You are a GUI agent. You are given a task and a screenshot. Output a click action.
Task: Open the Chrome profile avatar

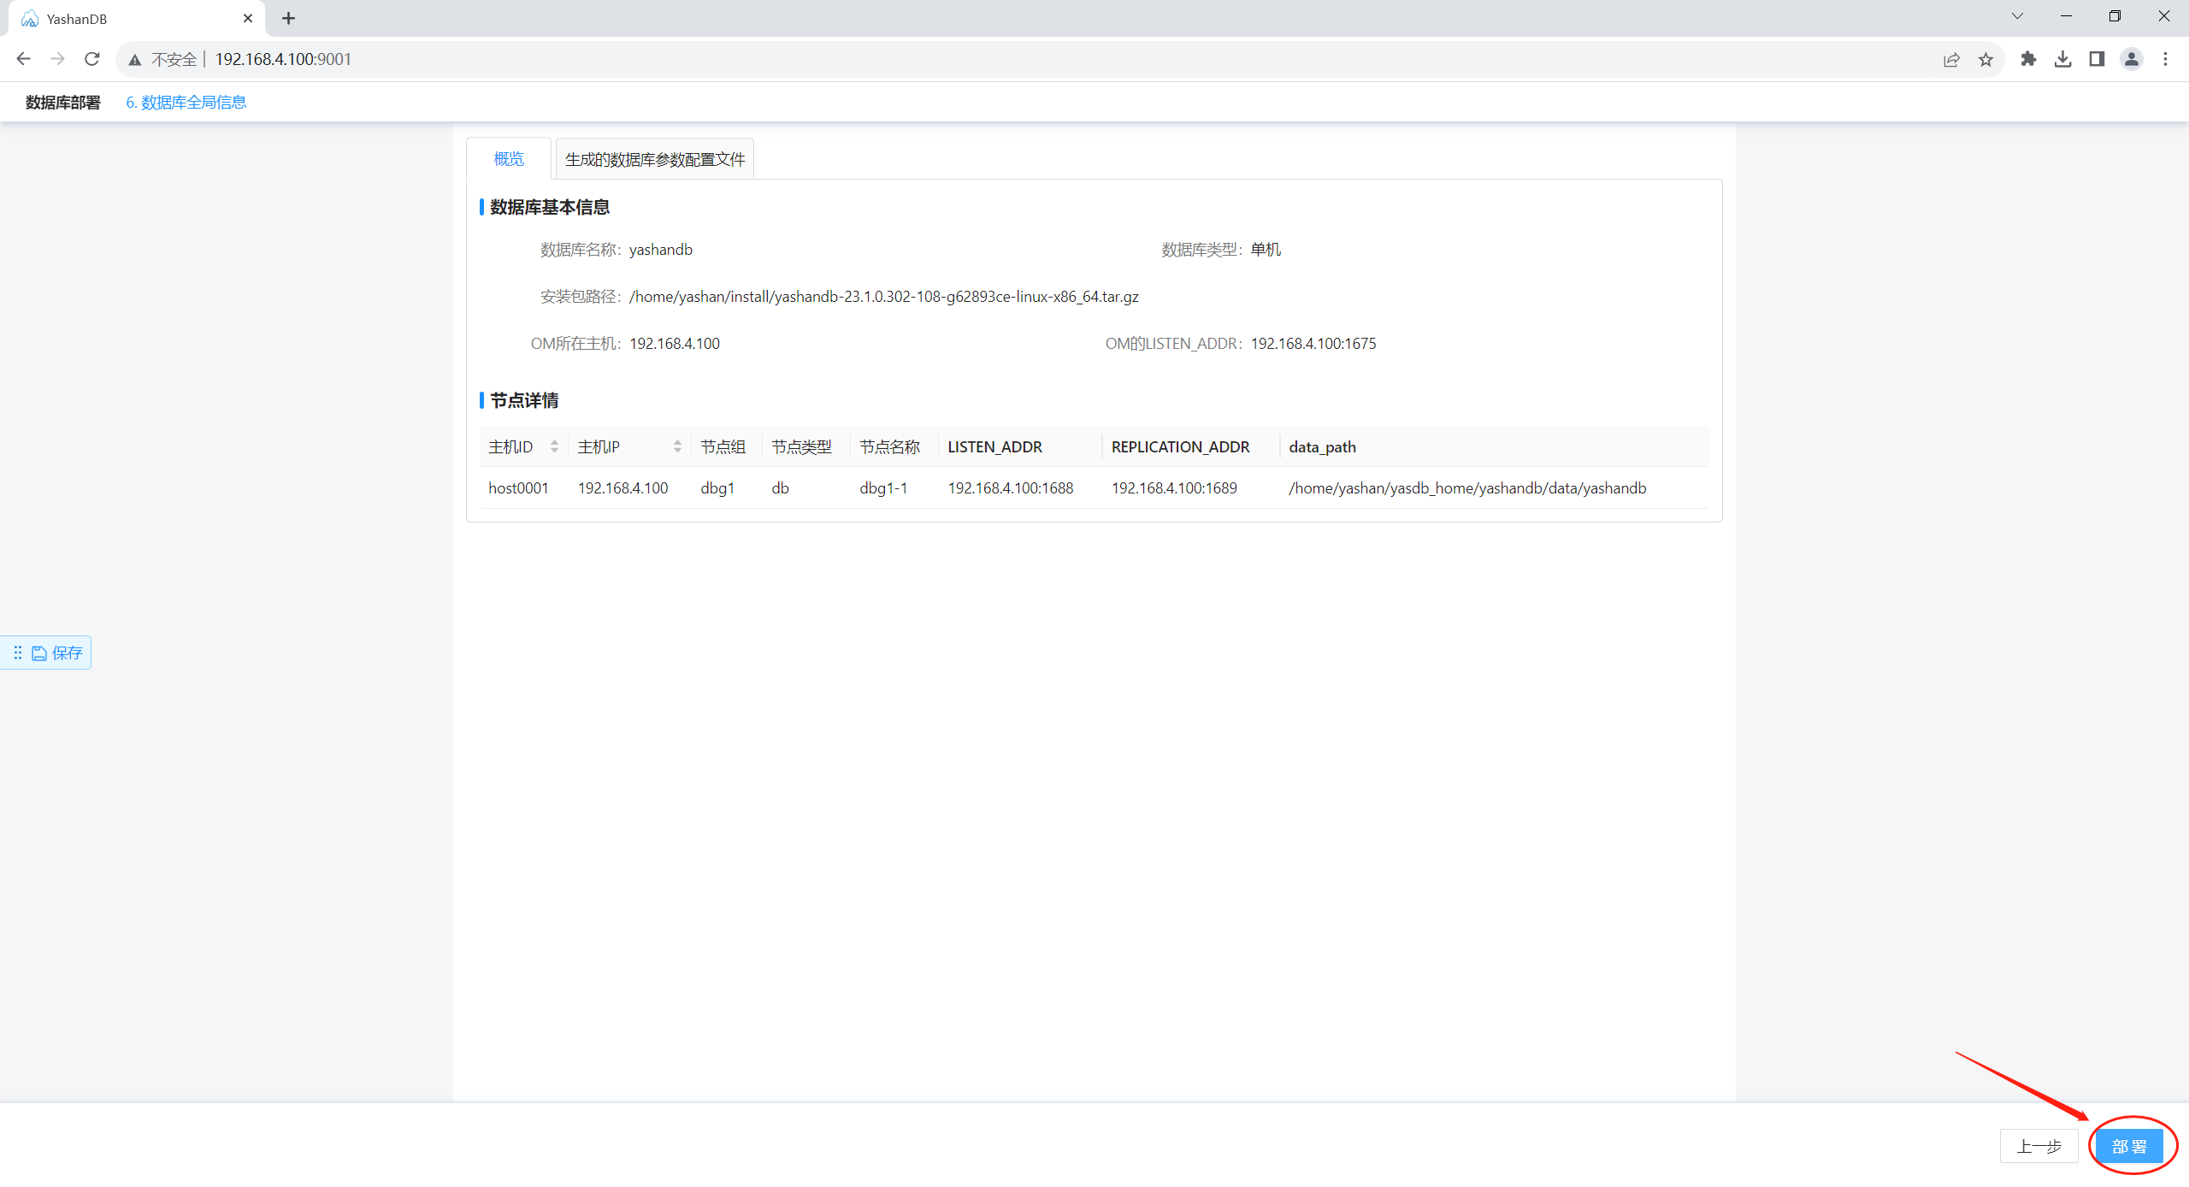[x=2131, y=59]
